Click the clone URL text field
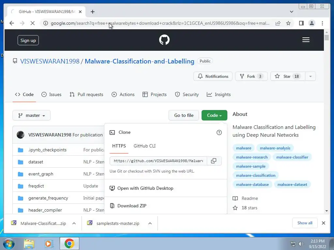Image resolution: width=334 pixels, height=250 pixels. point(158,161)
